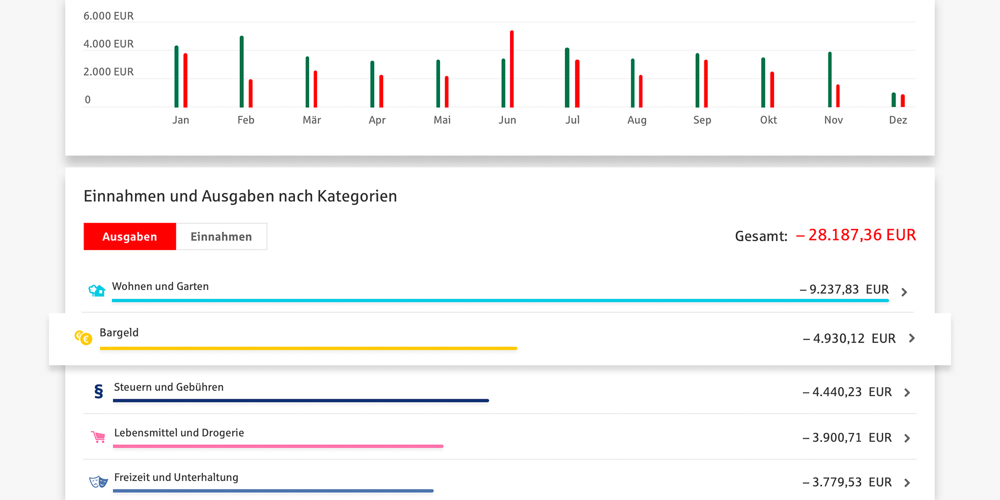
Task: Click the Steuern und Gebühren paragraph icon
Action: tap(98, 391)
